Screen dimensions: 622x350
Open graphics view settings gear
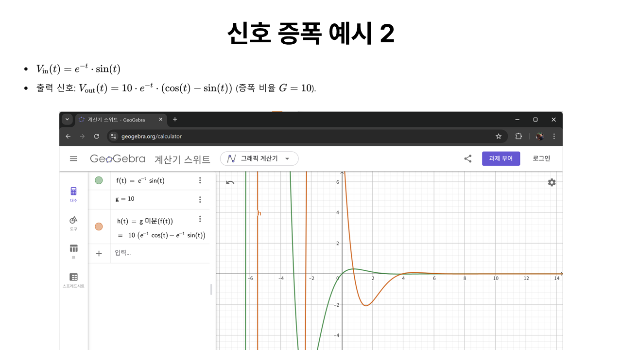(552, 182)
